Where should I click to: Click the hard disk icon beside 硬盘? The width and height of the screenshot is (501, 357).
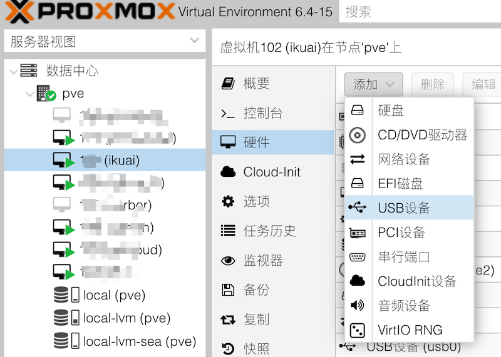[x=357, y=111]
